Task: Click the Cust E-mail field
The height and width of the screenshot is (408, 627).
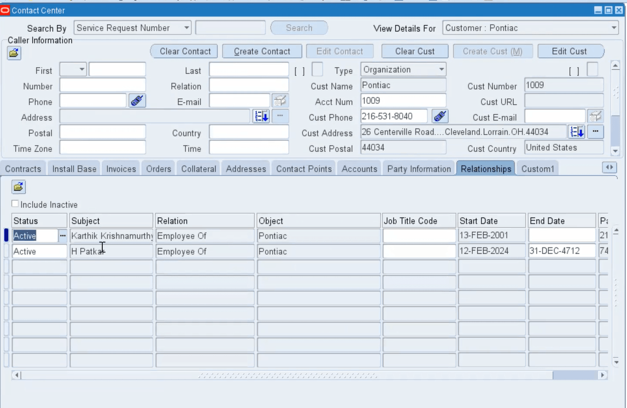Action: (555, 116)
